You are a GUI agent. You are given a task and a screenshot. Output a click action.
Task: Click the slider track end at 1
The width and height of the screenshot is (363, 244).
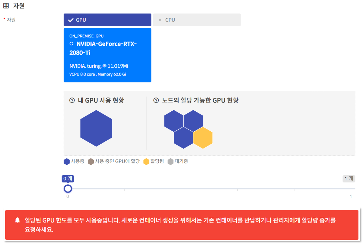tap(351, 189)
